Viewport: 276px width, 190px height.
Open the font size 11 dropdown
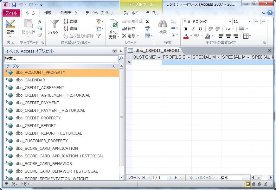pyautogui.click(x=249, y=22)
